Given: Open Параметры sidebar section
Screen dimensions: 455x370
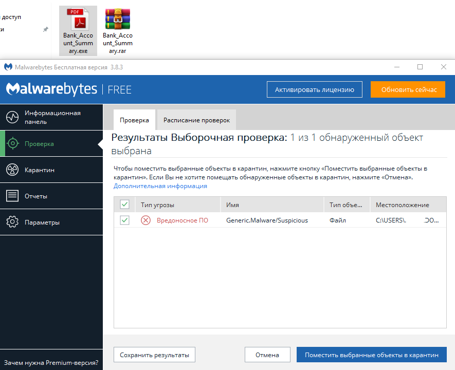Looking at the screenshot, I should [51, 222].
